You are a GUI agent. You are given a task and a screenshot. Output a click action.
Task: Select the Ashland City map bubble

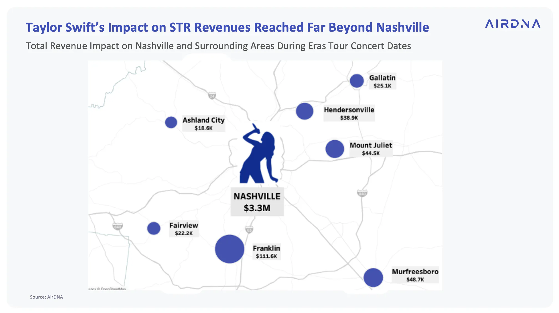(171, 122)
